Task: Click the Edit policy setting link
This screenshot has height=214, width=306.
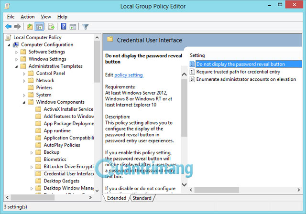Action: (x=129, y=75)
